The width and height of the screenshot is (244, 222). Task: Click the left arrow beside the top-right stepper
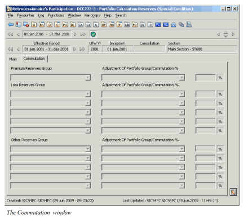click(218, 34)
